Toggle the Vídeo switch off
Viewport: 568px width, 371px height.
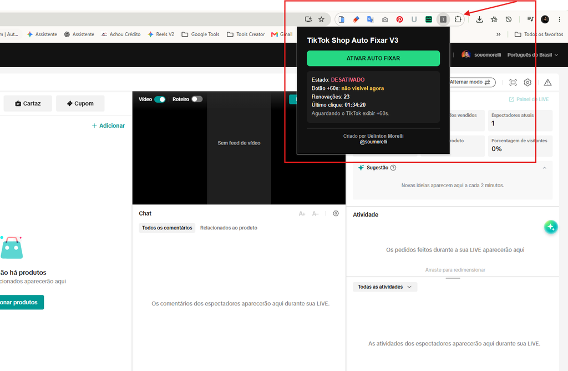(x=160, y=99)
